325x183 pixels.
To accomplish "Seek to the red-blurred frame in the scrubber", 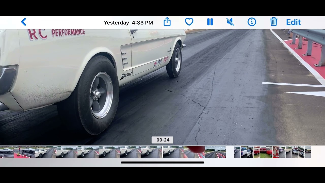I will (x=194, y=152).
